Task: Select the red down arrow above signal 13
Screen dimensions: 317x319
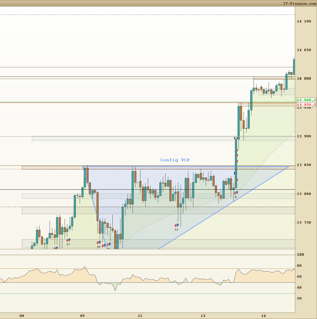Action: point(176,225)
